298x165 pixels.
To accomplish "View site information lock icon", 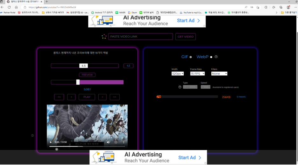I will coord(25,7).
